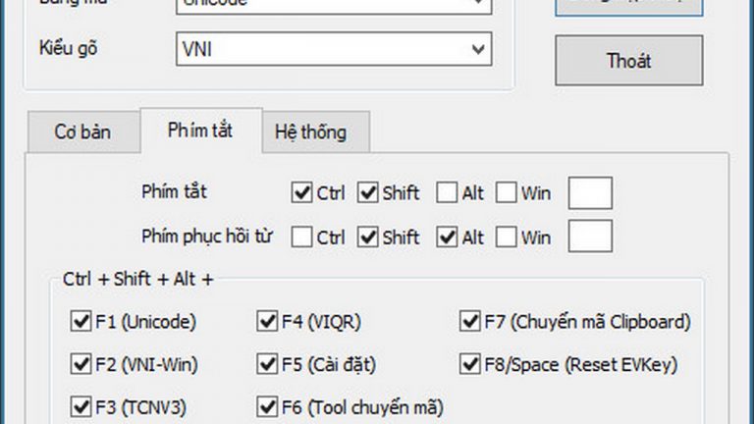Image resolution: width=754 pixels, height=424 pixels.
Task: Toggle F4 (VIQR) checkbox
Action: [267, 321]
